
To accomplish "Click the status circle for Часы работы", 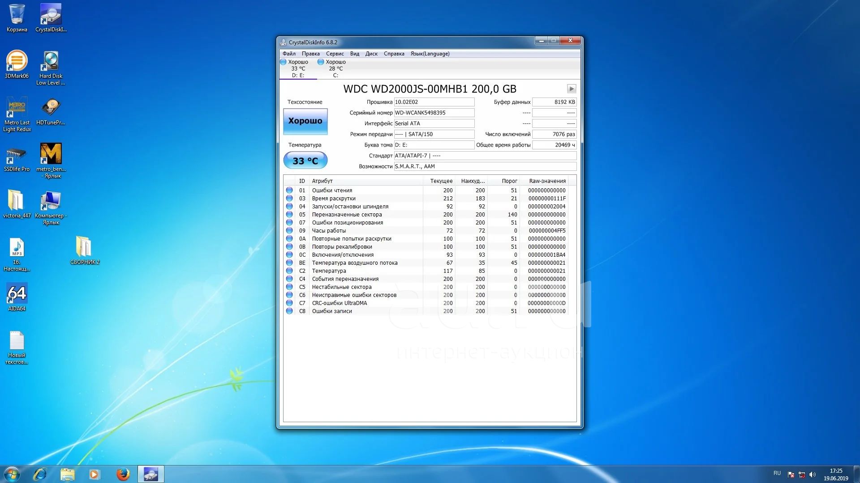I will (x=289, y=231).
